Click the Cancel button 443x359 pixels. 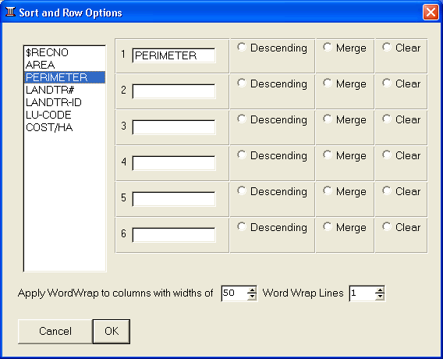tap(55, 332)
